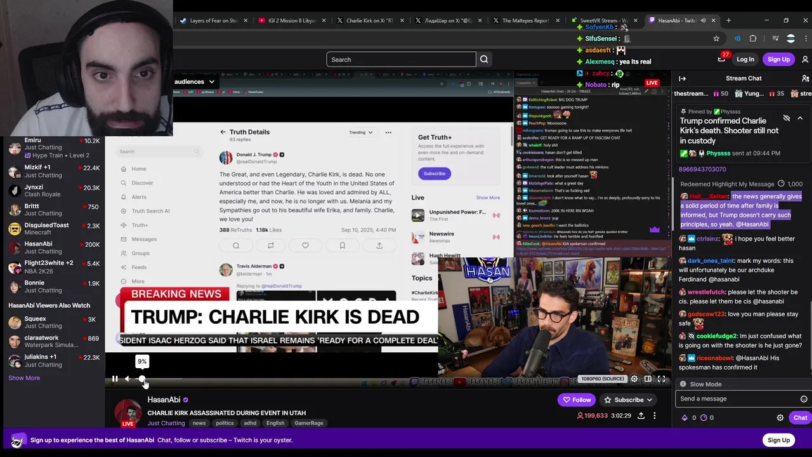Open Jynxzi's Clash Royale stream
Image resolution: width=812 pixels, height=457 pixels.
click(54, 190)
